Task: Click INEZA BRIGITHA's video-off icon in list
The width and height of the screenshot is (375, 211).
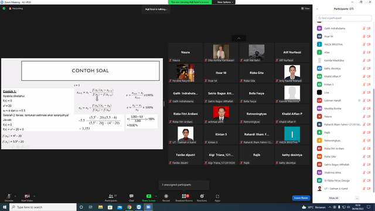Action: [x=369, y=45]
